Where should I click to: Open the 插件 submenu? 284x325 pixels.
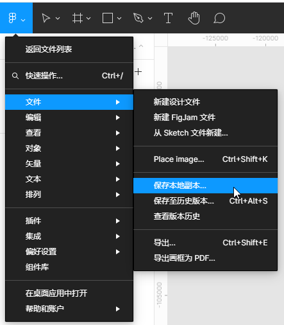[69, 221]
